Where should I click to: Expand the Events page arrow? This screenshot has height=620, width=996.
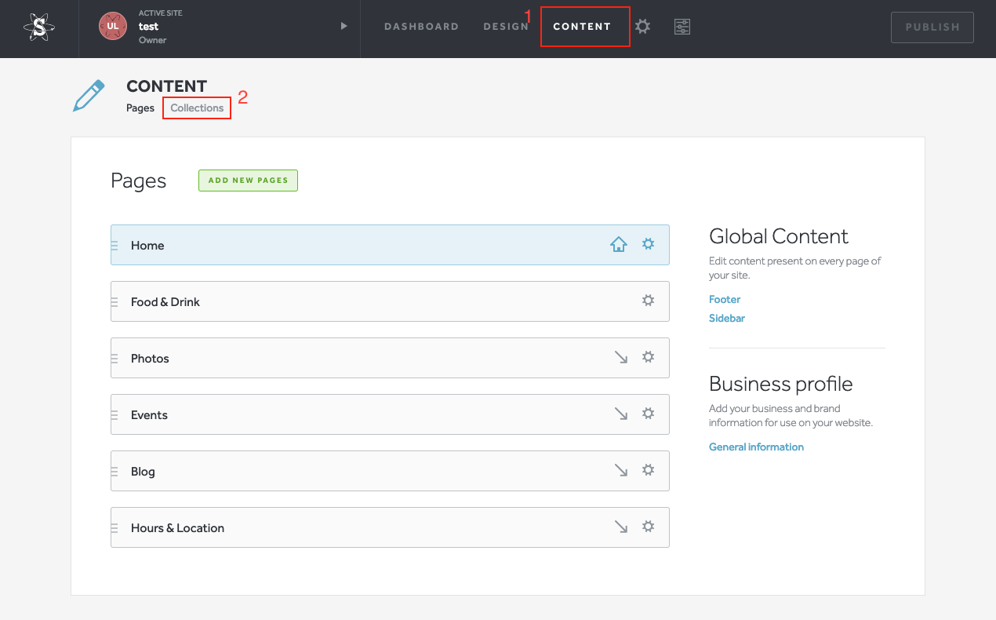(x=621, y=414)
